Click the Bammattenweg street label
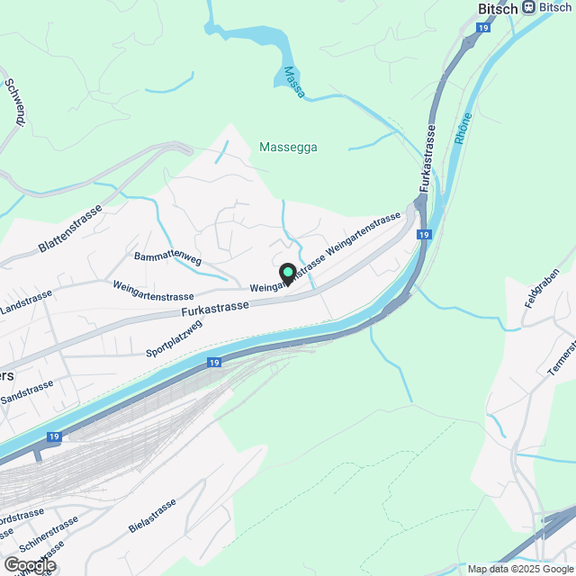The height and width of the screenshot is (576, 576). 168,257
